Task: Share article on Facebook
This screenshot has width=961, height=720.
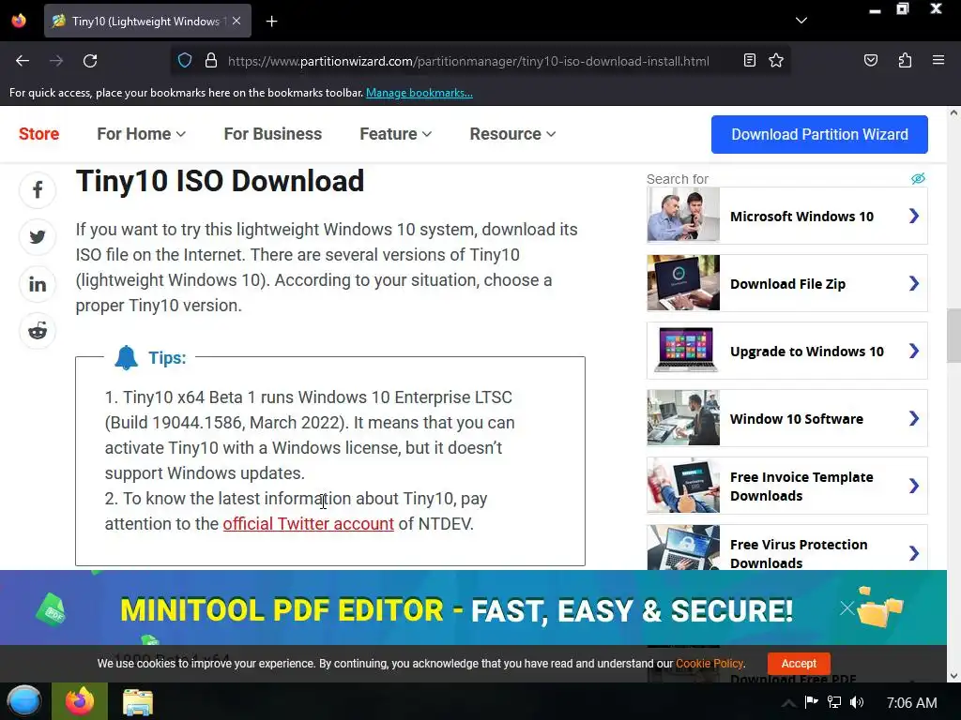Action: (38, 189)
